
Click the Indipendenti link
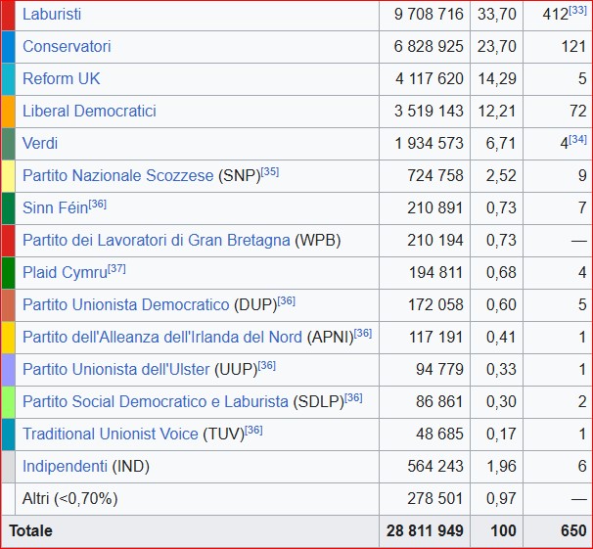coord(65,467)
